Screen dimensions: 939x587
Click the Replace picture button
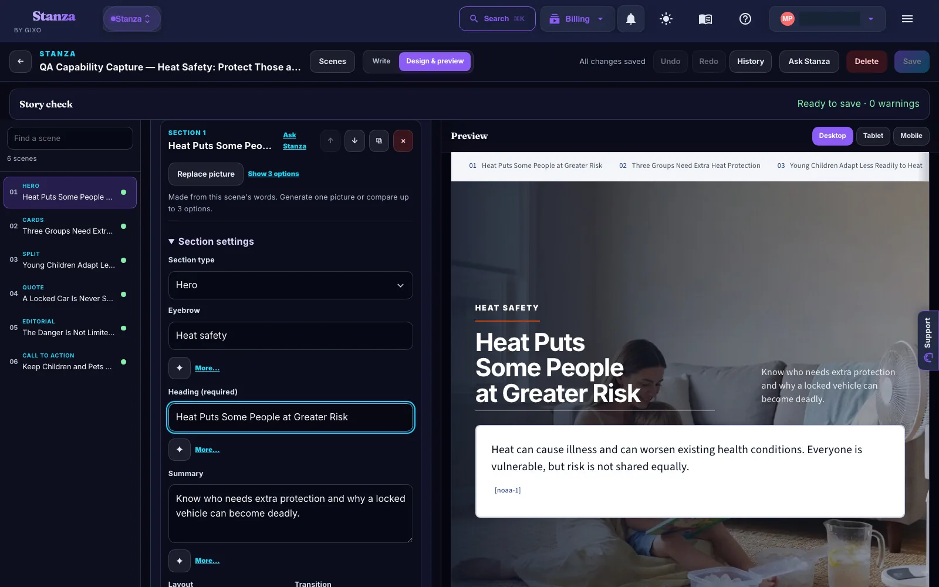click(x=206, y=174)
